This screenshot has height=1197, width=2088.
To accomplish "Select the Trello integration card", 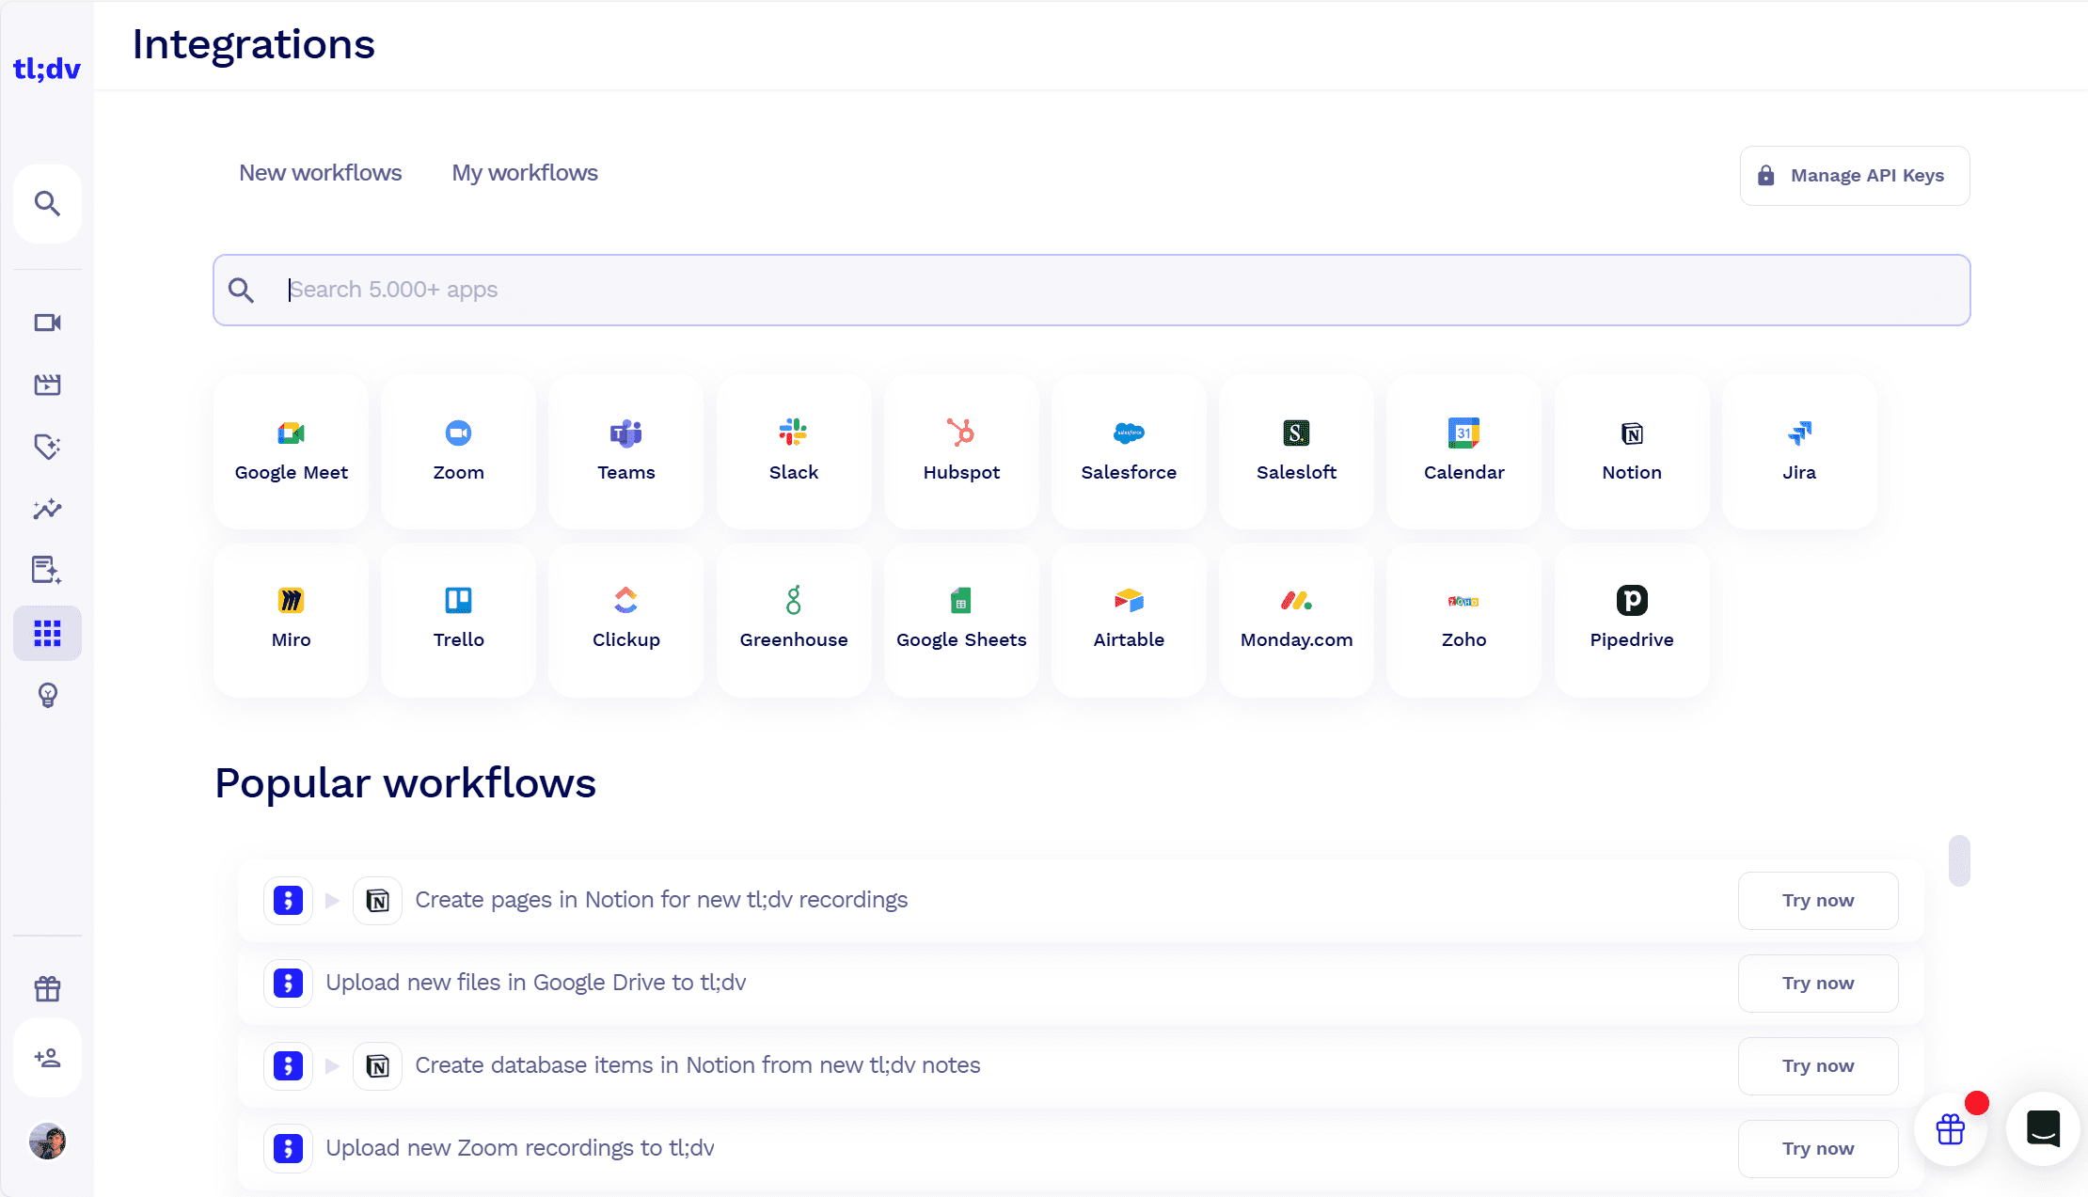I will tap(459, 621).
